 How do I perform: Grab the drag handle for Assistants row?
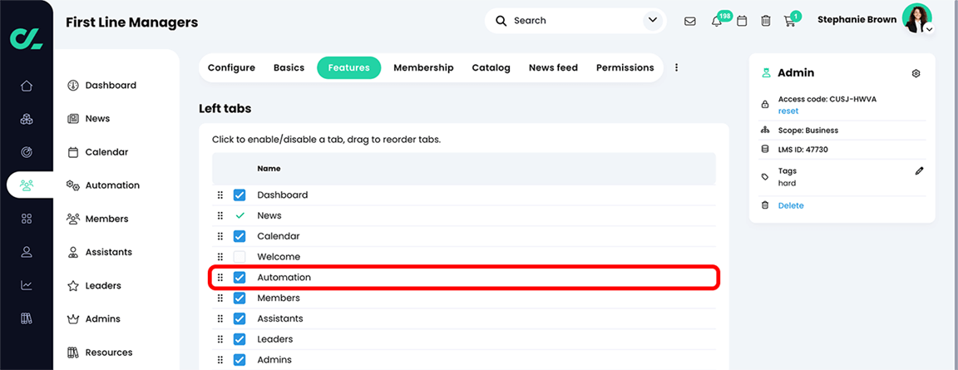click(x=220, y=318)
